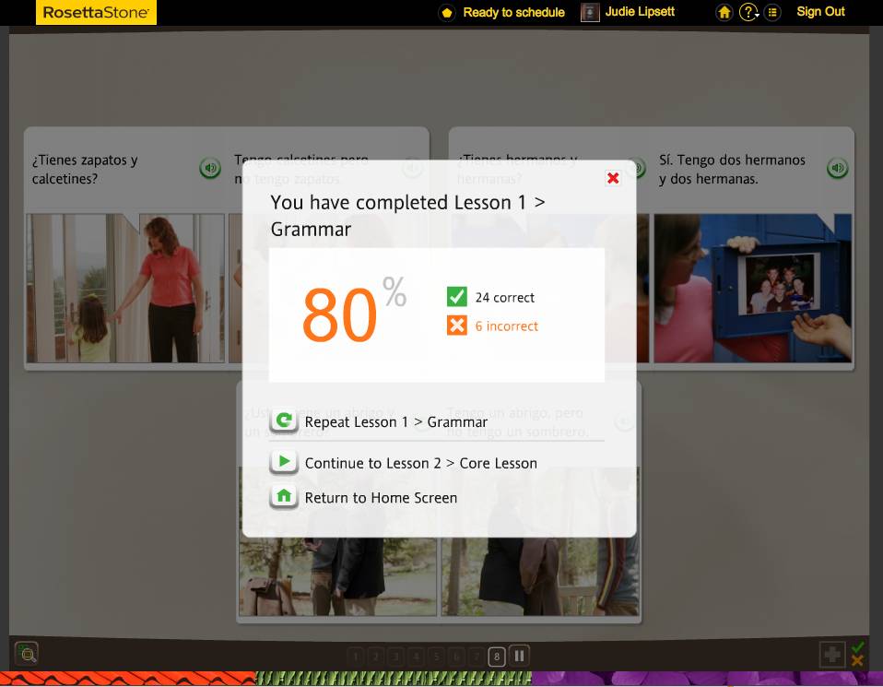Play audio for '¿Tienes zapatos y calcetines?'
883x687 pixels.
tap(210, 168)
